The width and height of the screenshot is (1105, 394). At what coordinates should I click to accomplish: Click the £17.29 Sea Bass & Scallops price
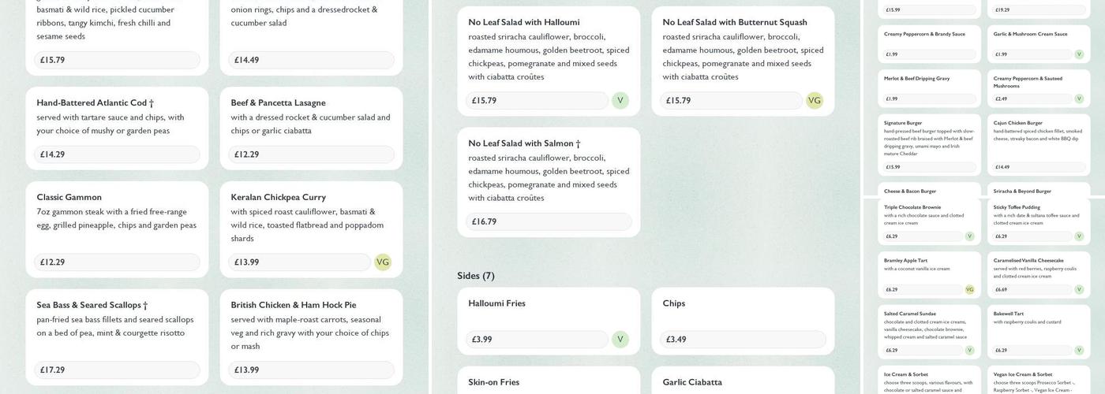[x=117, y=370]
